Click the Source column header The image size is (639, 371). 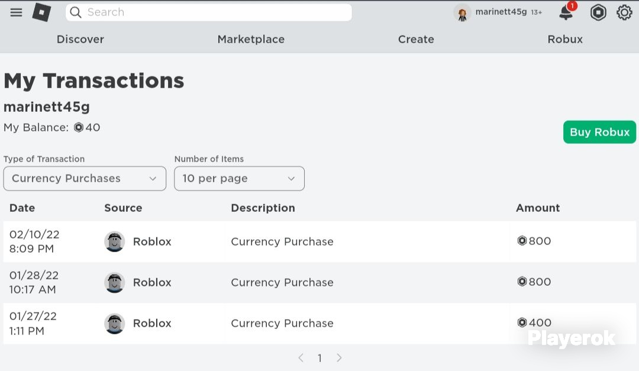[123, 208]
